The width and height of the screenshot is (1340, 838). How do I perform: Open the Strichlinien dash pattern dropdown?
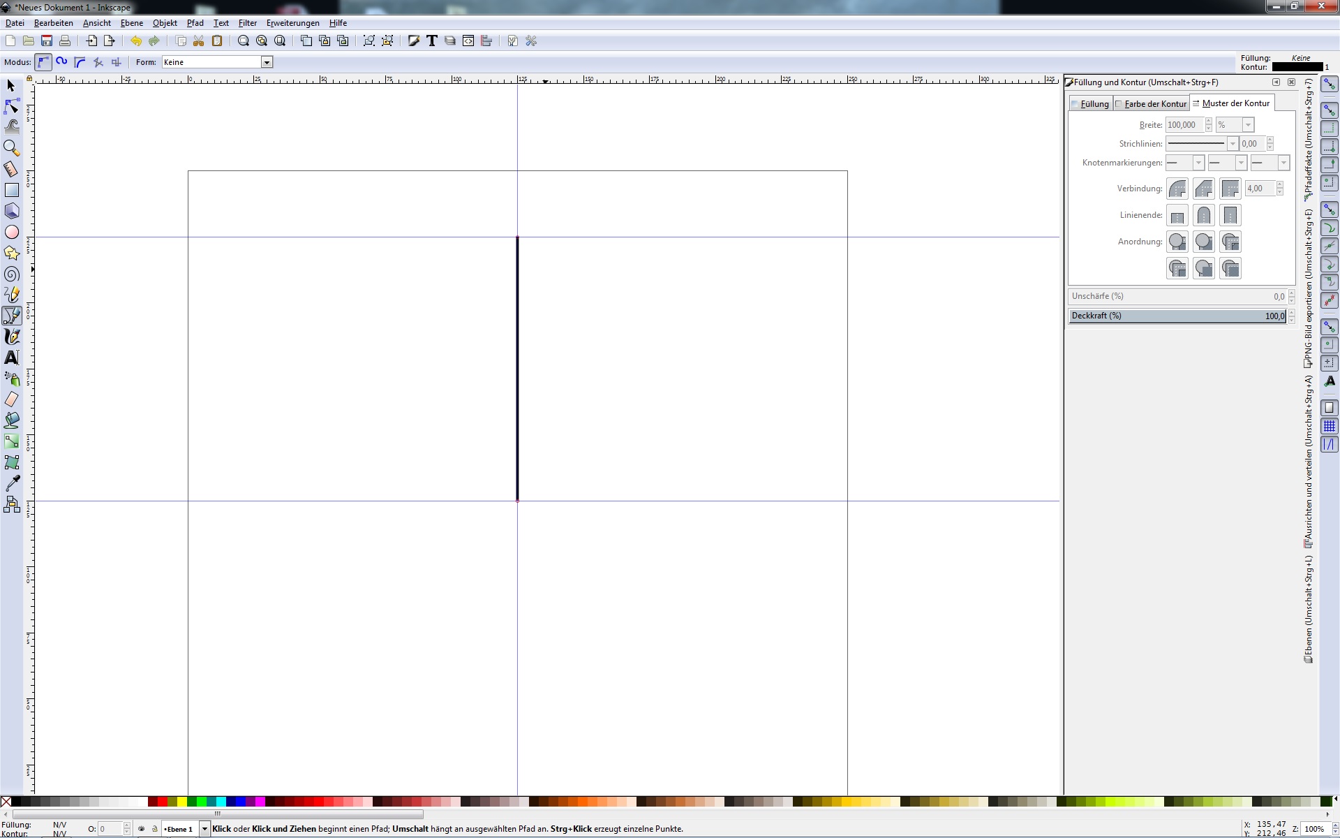[x=1232, y=144]
